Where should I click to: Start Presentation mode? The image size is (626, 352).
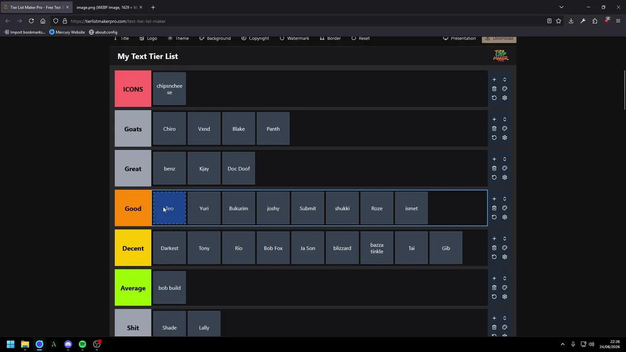(459, 38)
